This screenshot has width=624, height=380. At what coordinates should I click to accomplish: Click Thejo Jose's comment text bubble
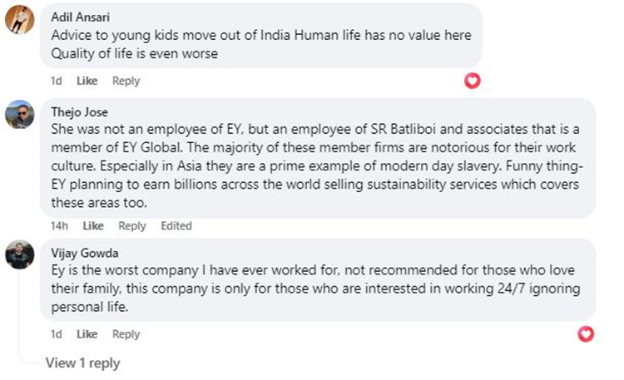tap(316, 165)
